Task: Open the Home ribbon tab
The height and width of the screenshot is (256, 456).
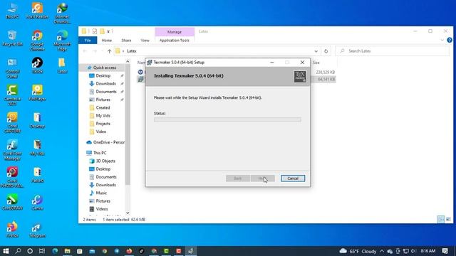Action: click(x=106, y=41)
